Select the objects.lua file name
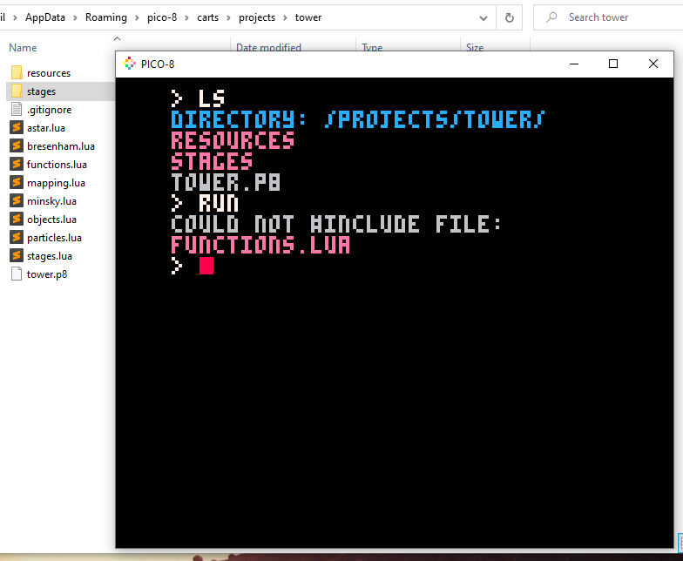The image size is (683, 561). tap(51, 220)
